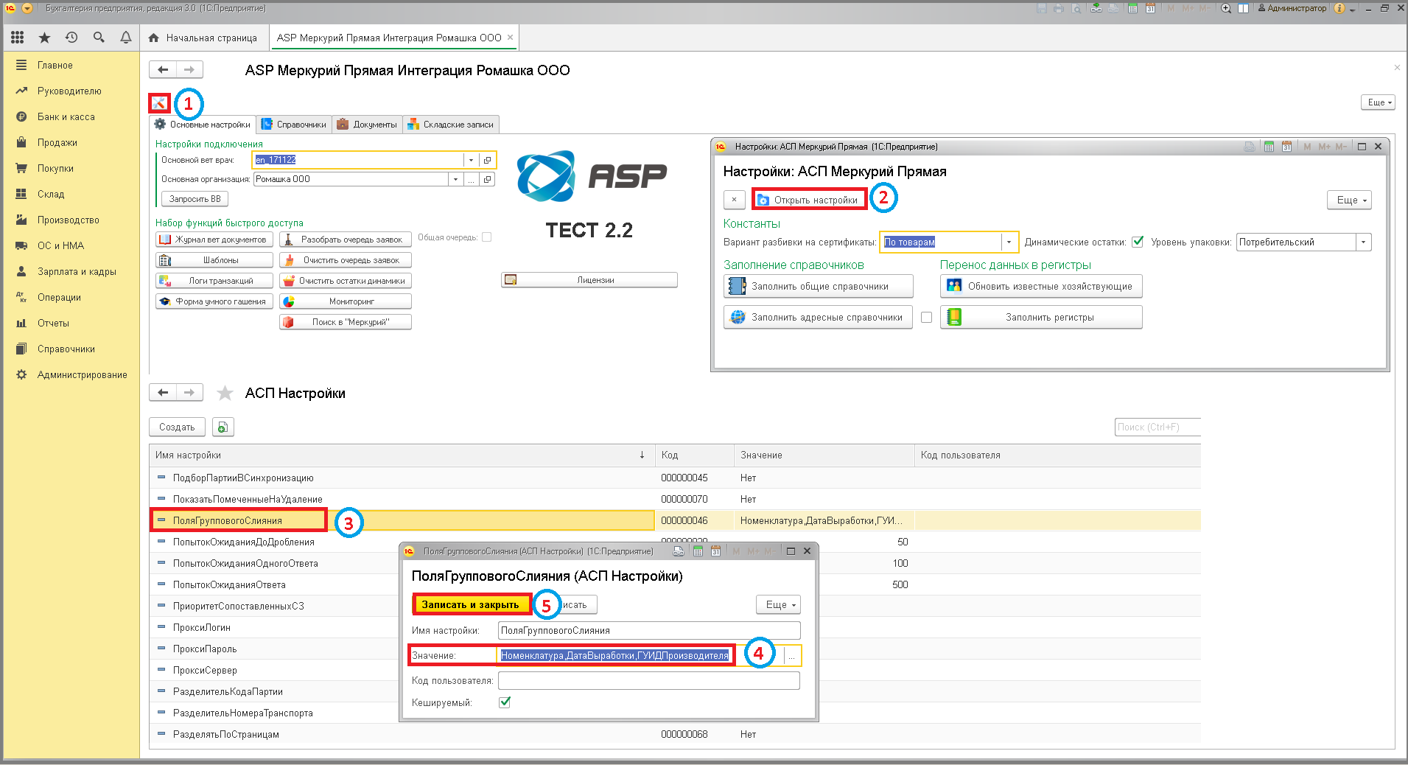Go back arrow in ASP Меркурий form

click(x=163, y=69)
